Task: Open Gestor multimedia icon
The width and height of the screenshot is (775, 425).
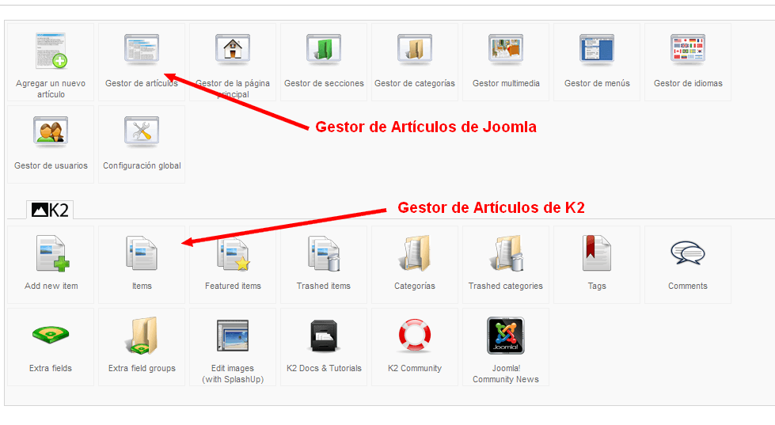Action: 506,49
